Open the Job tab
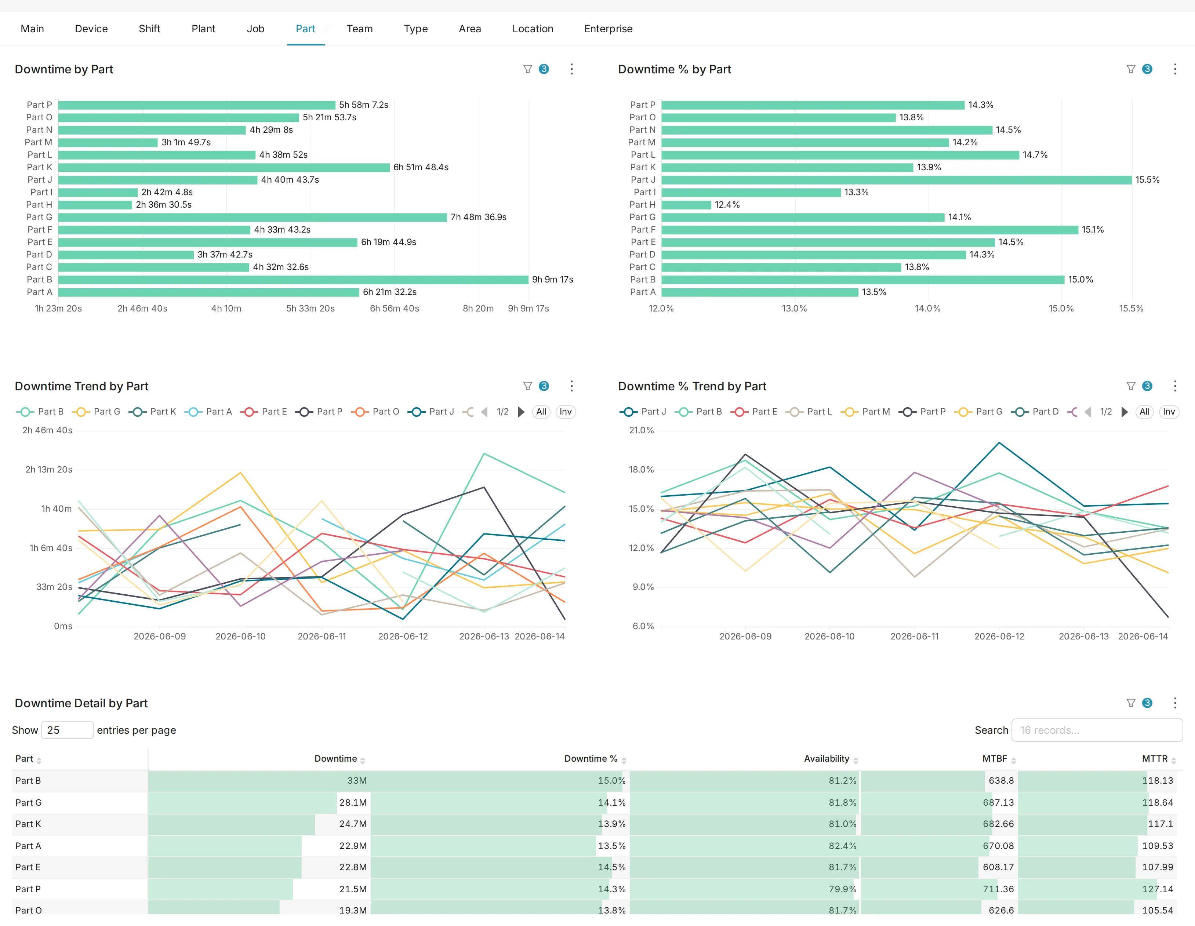1195x926 pixels. [x=255, y=29]
